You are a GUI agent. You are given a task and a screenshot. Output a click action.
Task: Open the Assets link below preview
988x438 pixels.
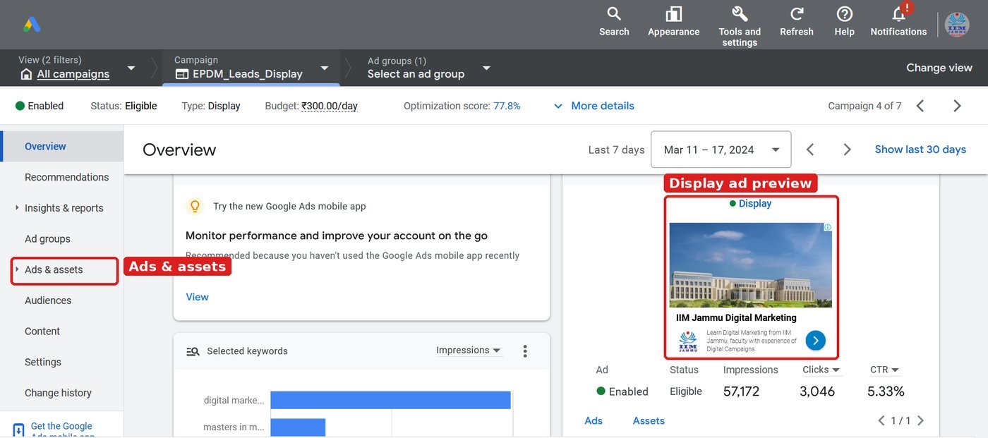pos(649,420)
